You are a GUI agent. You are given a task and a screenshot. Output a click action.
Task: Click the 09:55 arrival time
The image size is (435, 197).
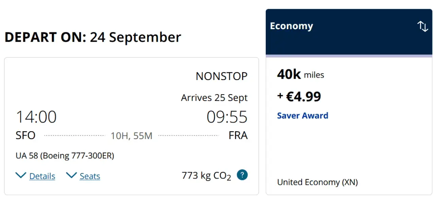point(227,117)
